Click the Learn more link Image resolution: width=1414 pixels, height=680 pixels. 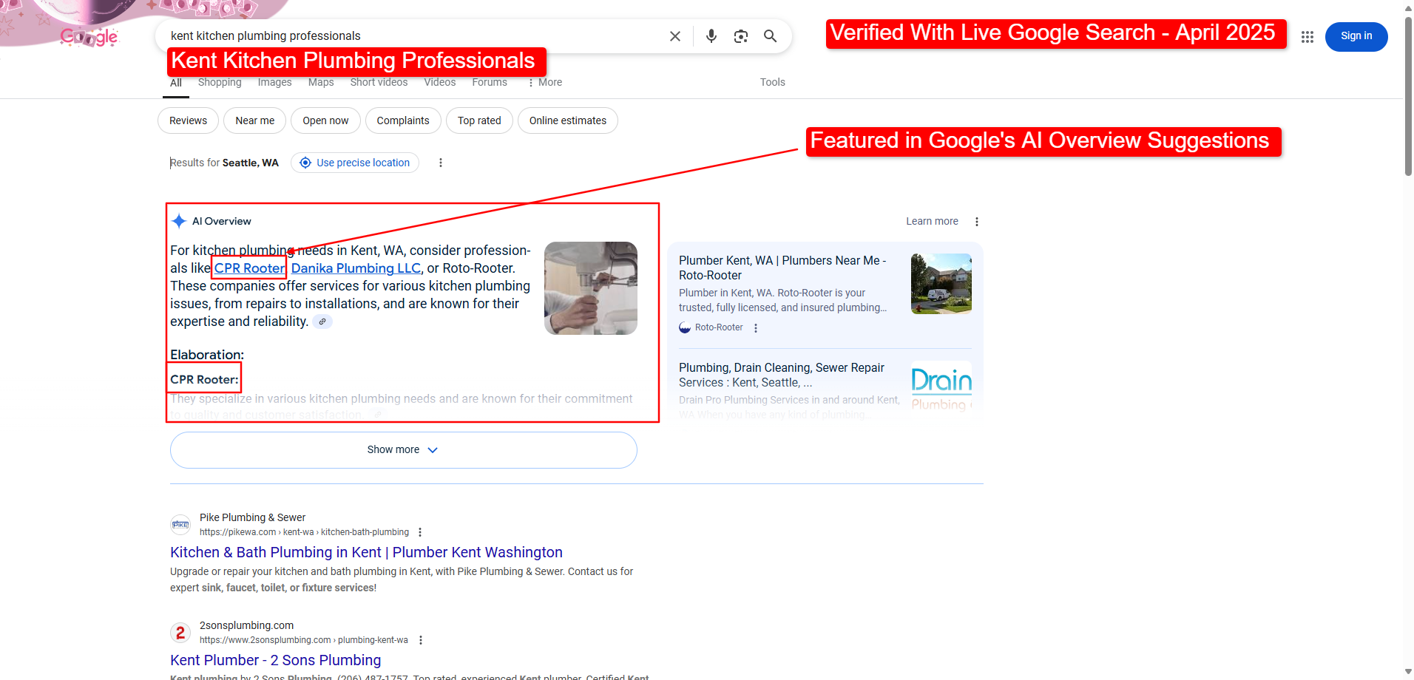[932, 221]
